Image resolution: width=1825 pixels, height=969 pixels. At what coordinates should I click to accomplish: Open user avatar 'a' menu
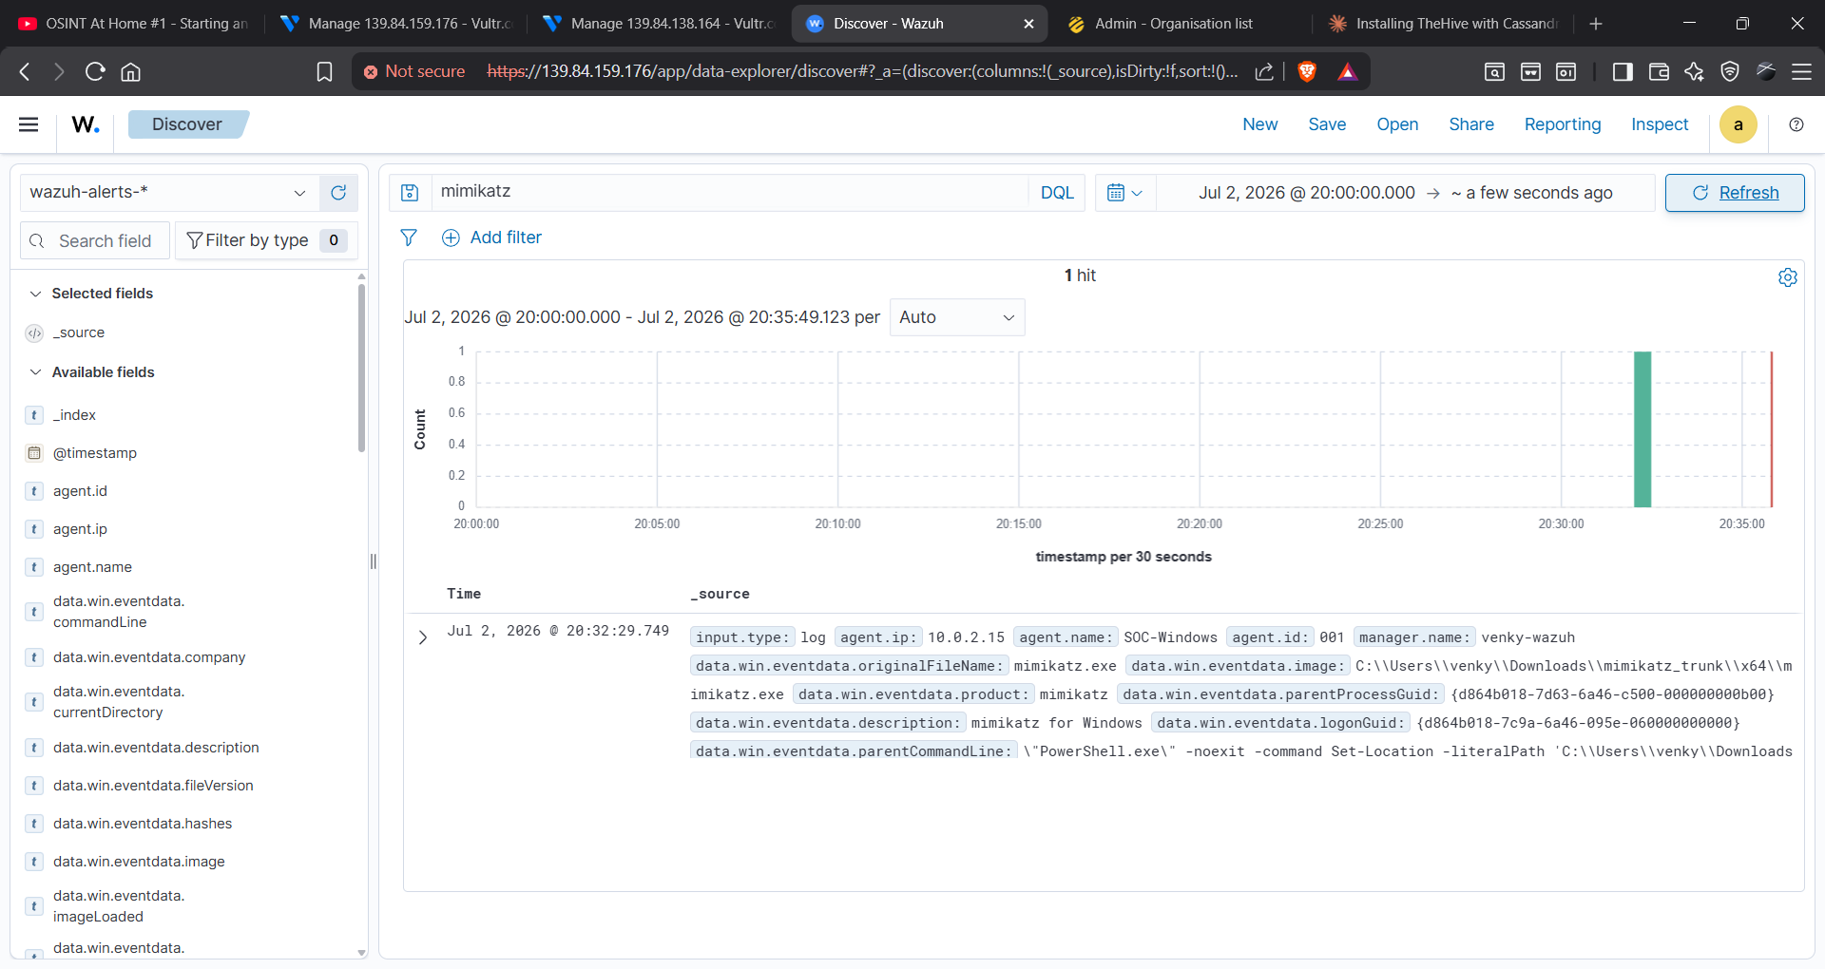(x=1739, y=124)
